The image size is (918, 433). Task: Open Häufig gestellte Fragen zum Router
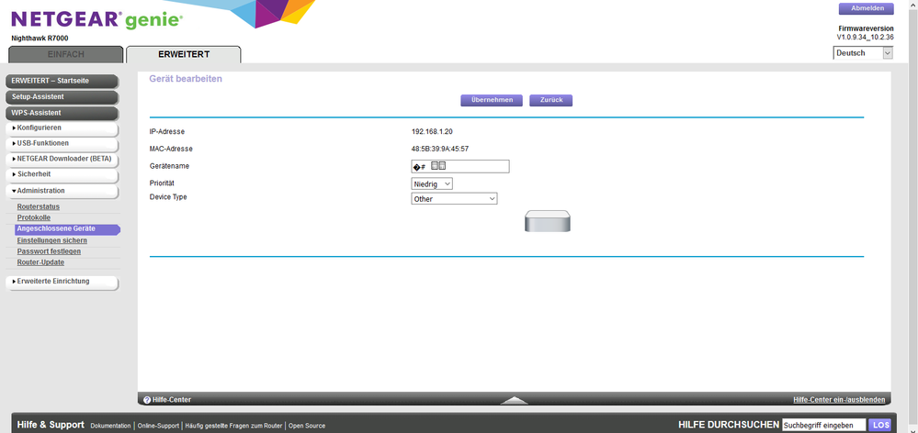point(234,426)
